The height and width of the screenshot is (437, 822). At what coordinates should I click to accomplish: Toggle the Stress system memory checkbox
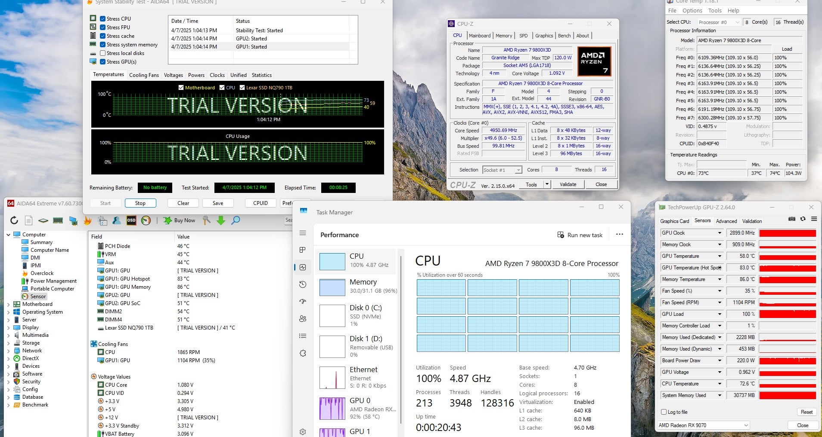[x=103, y=45]
